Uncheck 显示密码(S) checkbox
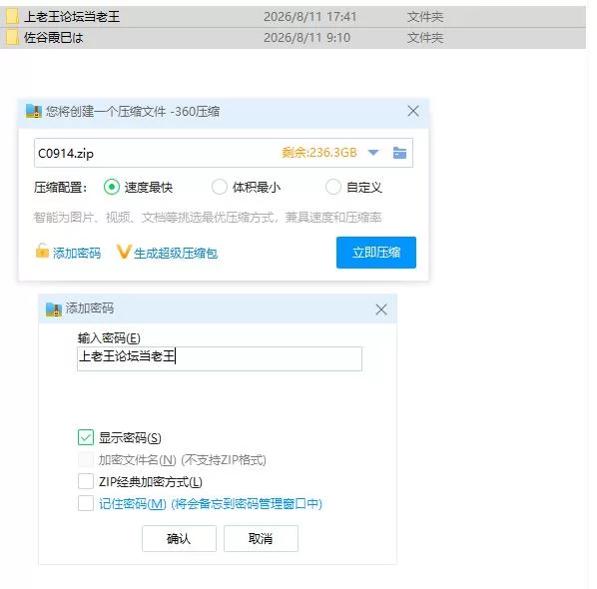 (86, 437)
